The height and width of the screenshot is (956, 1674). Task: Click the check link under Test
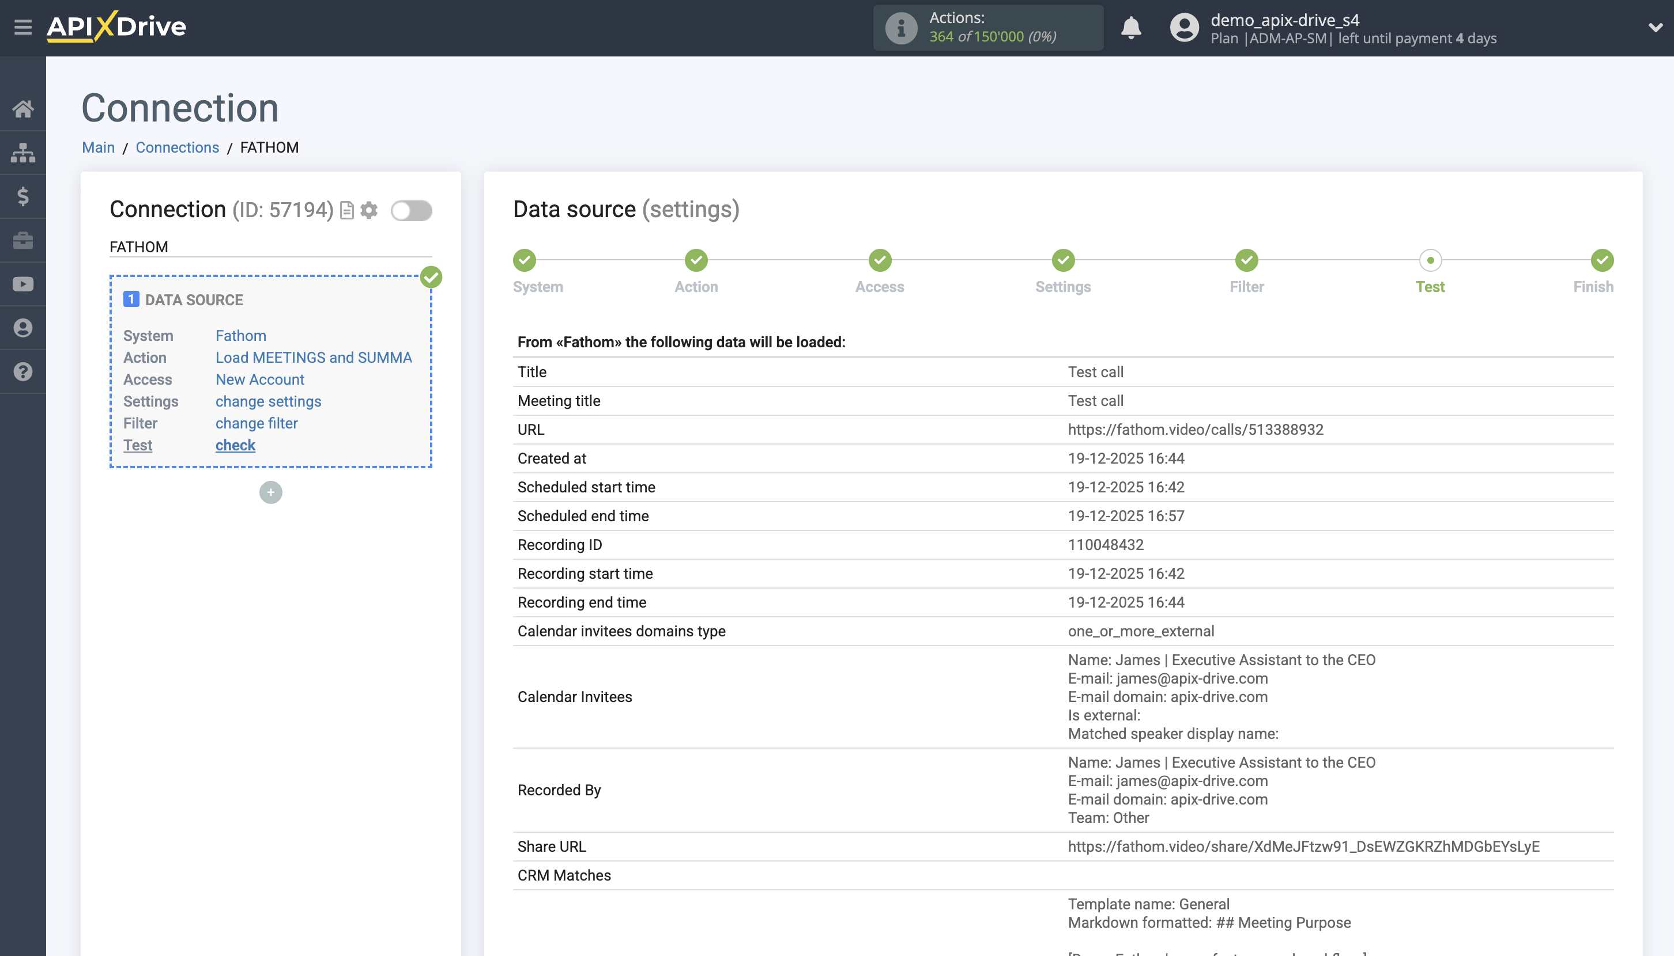tap(235, 445)
